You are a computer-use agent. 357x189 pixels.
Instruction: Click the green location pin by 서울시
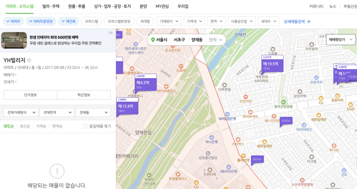(153, 40)
